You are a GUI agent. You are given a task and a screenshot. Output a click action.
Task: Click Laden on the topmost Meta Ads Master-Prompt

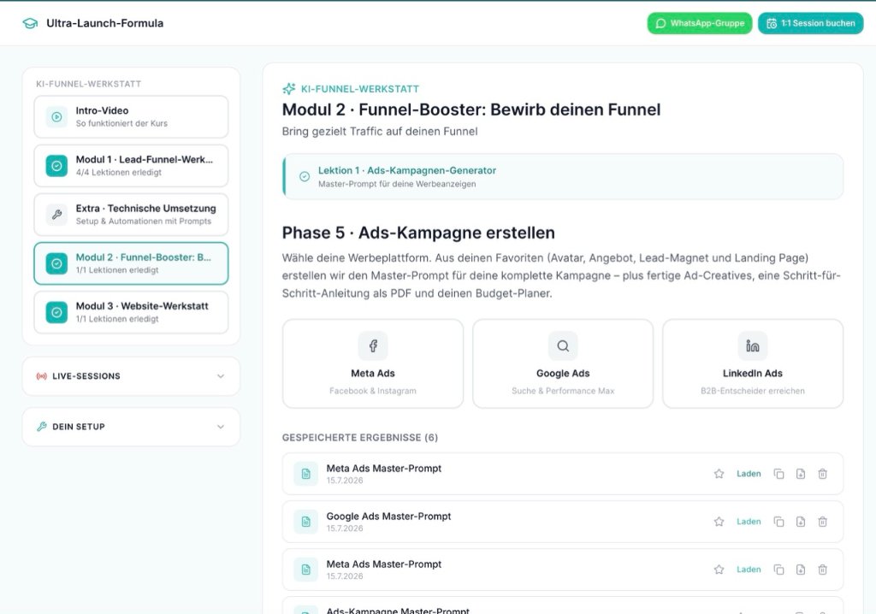(749, 474)
